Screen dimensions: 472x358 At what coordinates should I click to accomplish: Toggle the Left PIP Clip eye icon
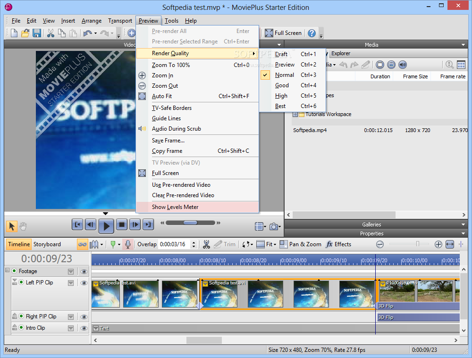(x=84, y=283)
